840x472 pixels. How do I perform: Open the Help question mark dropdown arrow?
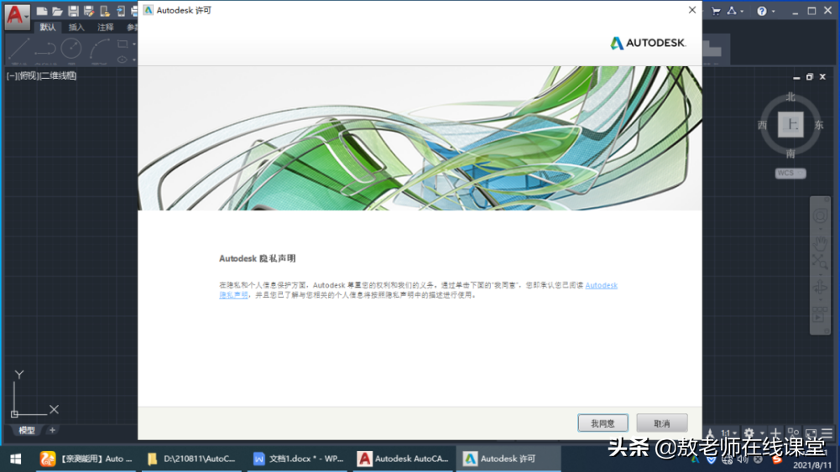click(773, 12)
